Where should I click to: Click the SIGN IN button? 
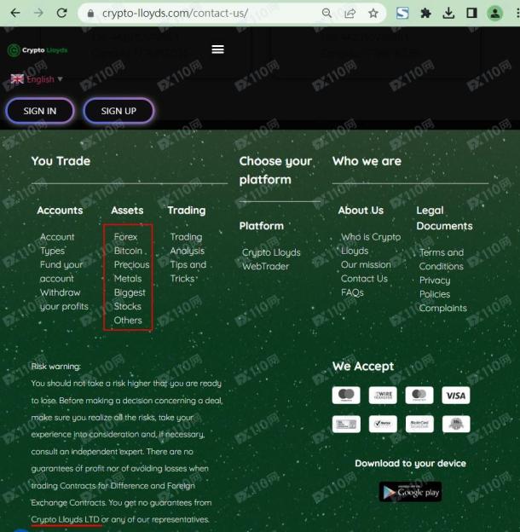pyautogui.click(x=40, y=111)
